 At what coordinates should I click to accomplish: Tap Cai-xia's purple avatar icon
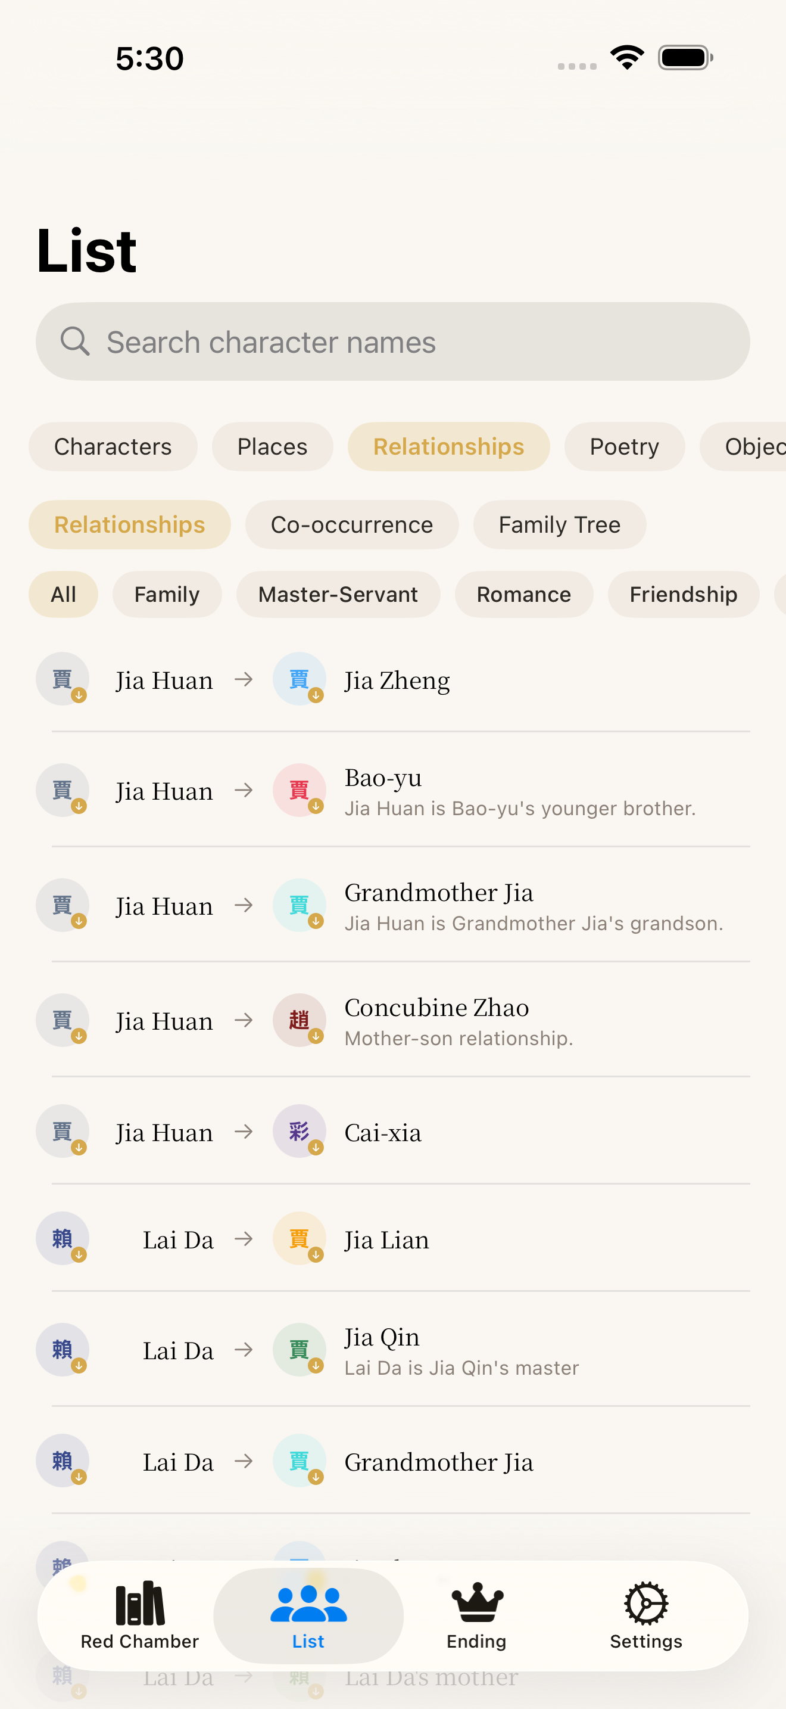[x=299, y=1131]
